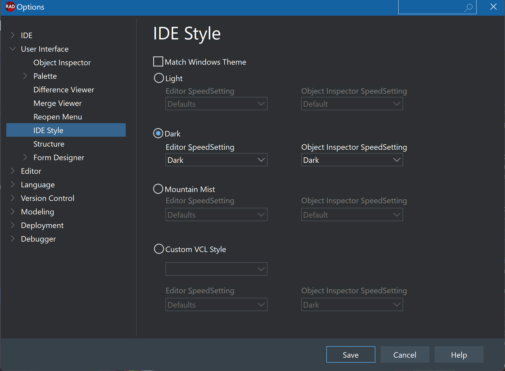Open Object Inspector SpeedSetting dropdown under Mountain Mist
Viewport: 505px width, 371px height.
(x=352, y=214)
